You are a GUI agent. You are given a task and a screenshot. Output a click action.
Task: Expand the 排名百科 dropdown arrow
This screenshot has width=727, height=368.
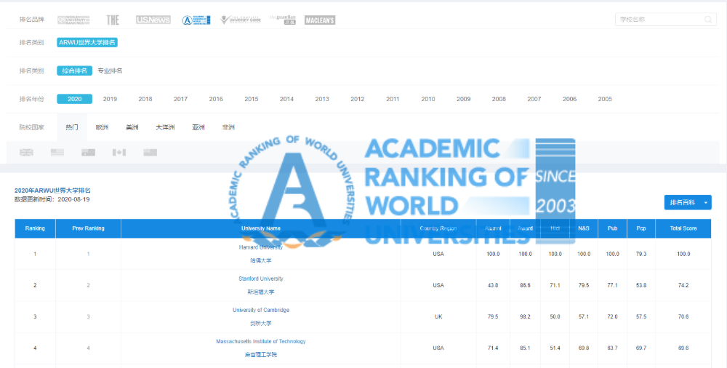[x=706, y=202]
